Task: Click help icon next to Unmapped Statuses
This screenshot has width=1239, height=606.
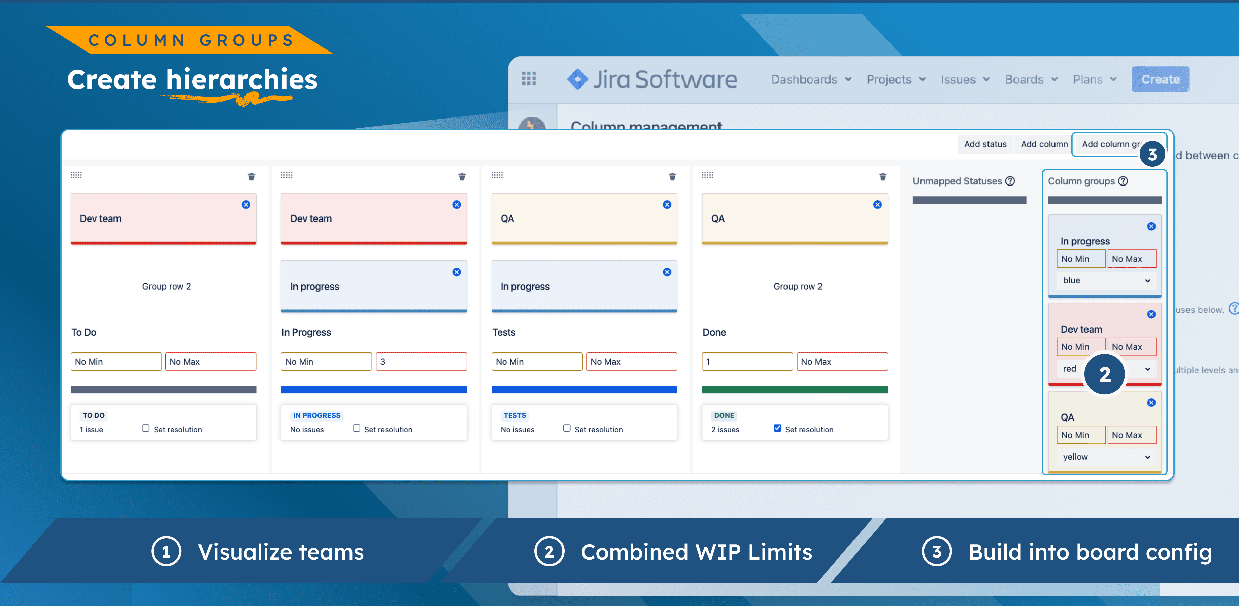Action: 1010,181
